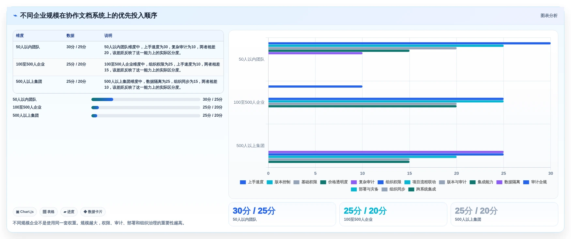Click description starting 500人以上集团维度中

(161, 84)
